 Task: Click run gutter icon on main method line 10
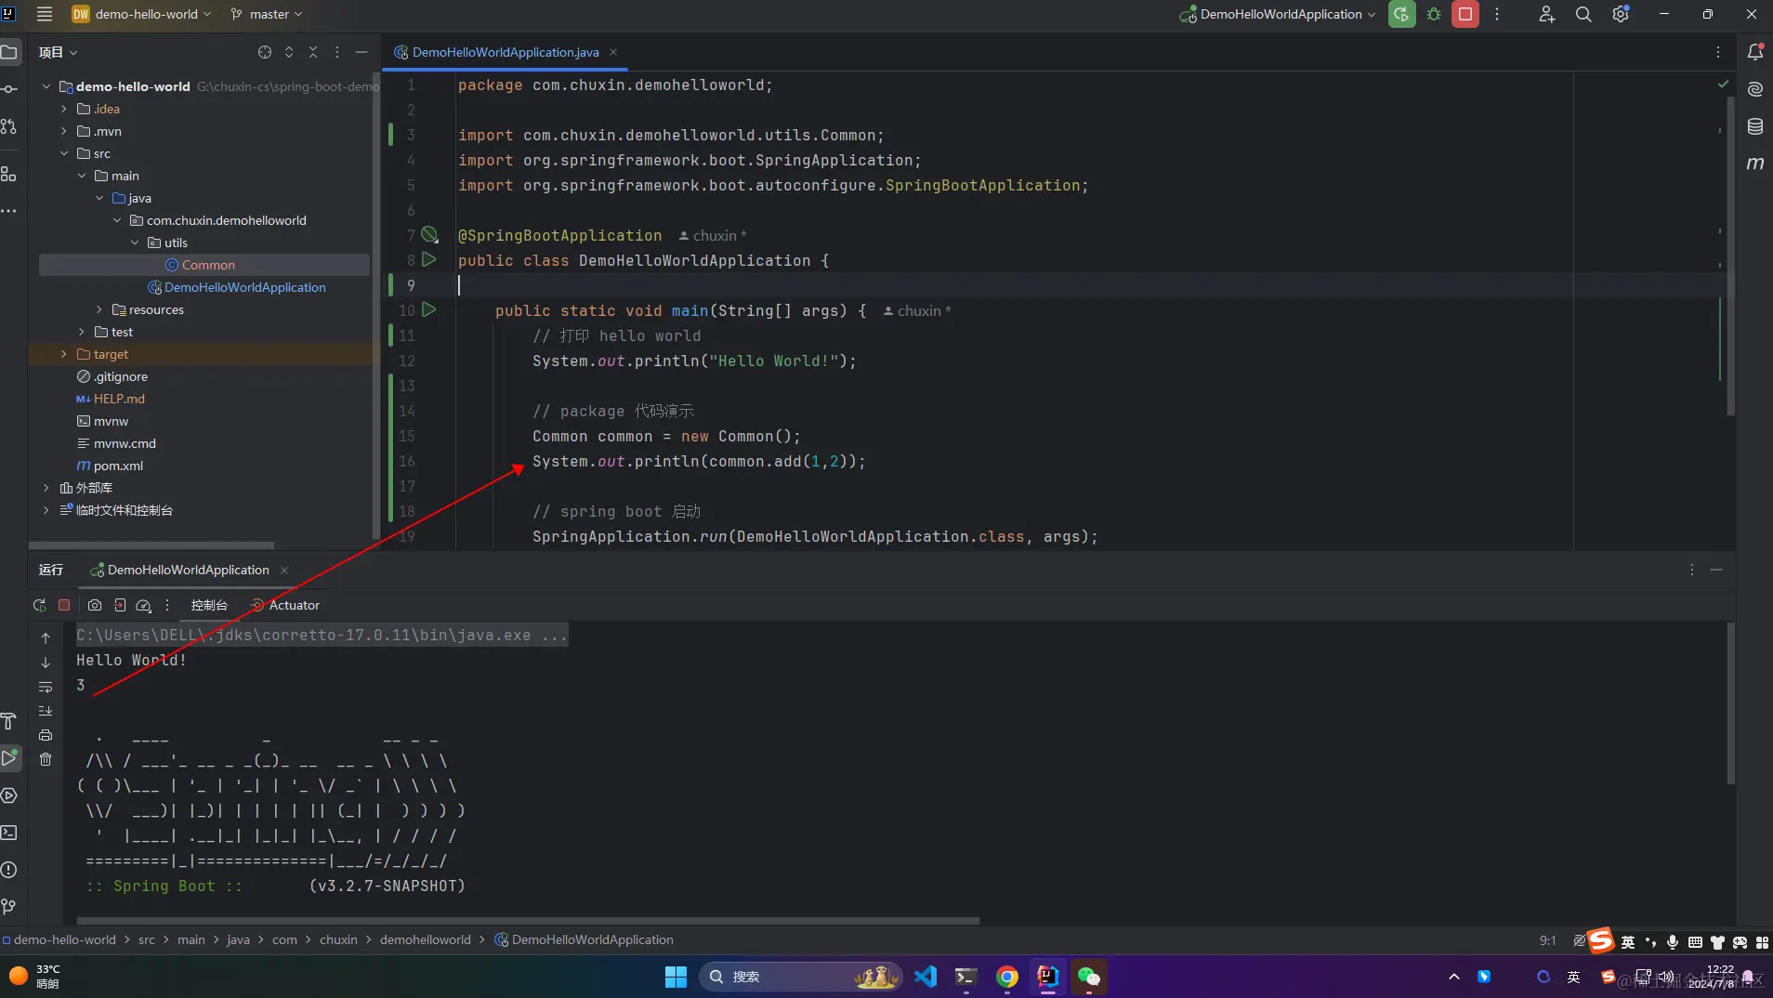click(x=428, y=309)
